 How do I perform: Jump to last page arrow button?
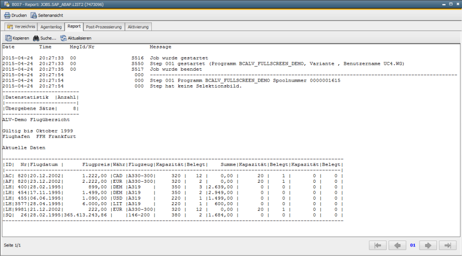click(448, 245)
